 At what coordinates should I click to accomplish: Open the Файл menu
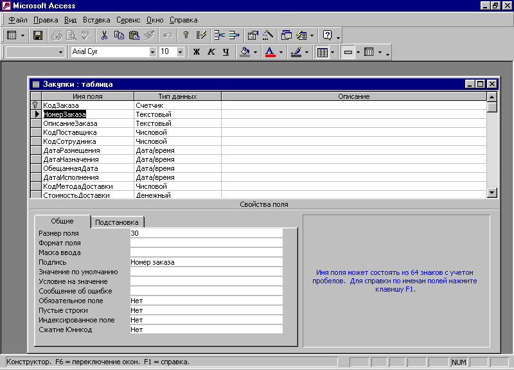pos(18,20)
